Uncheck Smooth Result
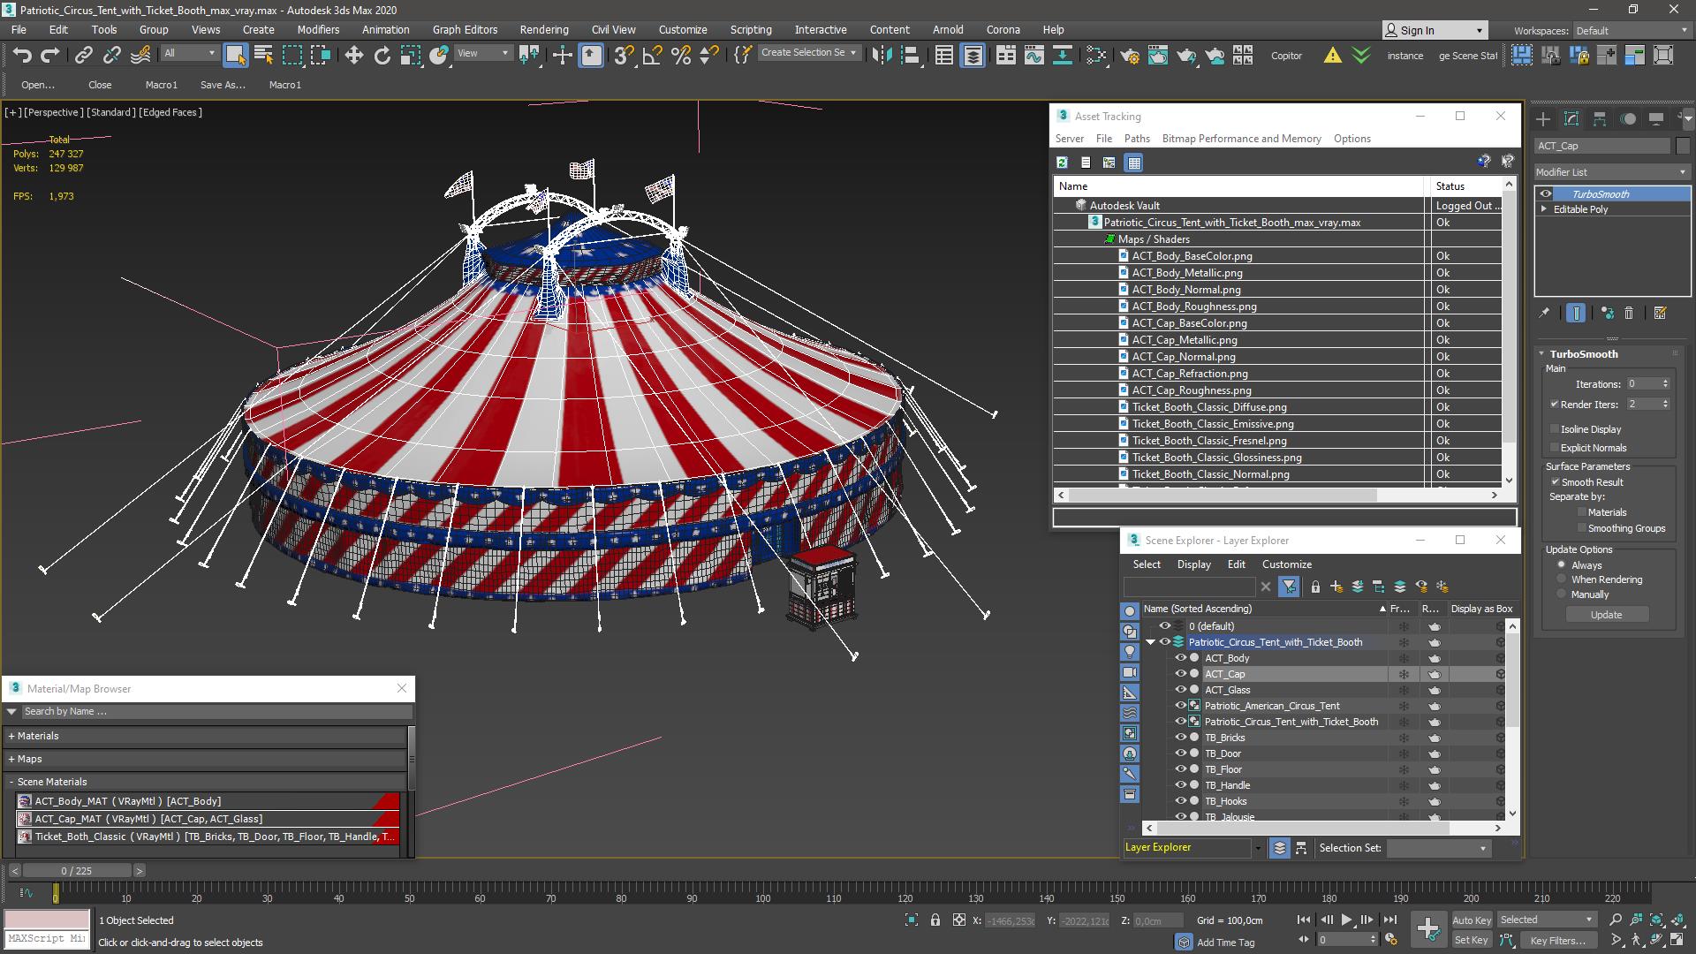This screenshot has width=1696, height=954. 1555,482
